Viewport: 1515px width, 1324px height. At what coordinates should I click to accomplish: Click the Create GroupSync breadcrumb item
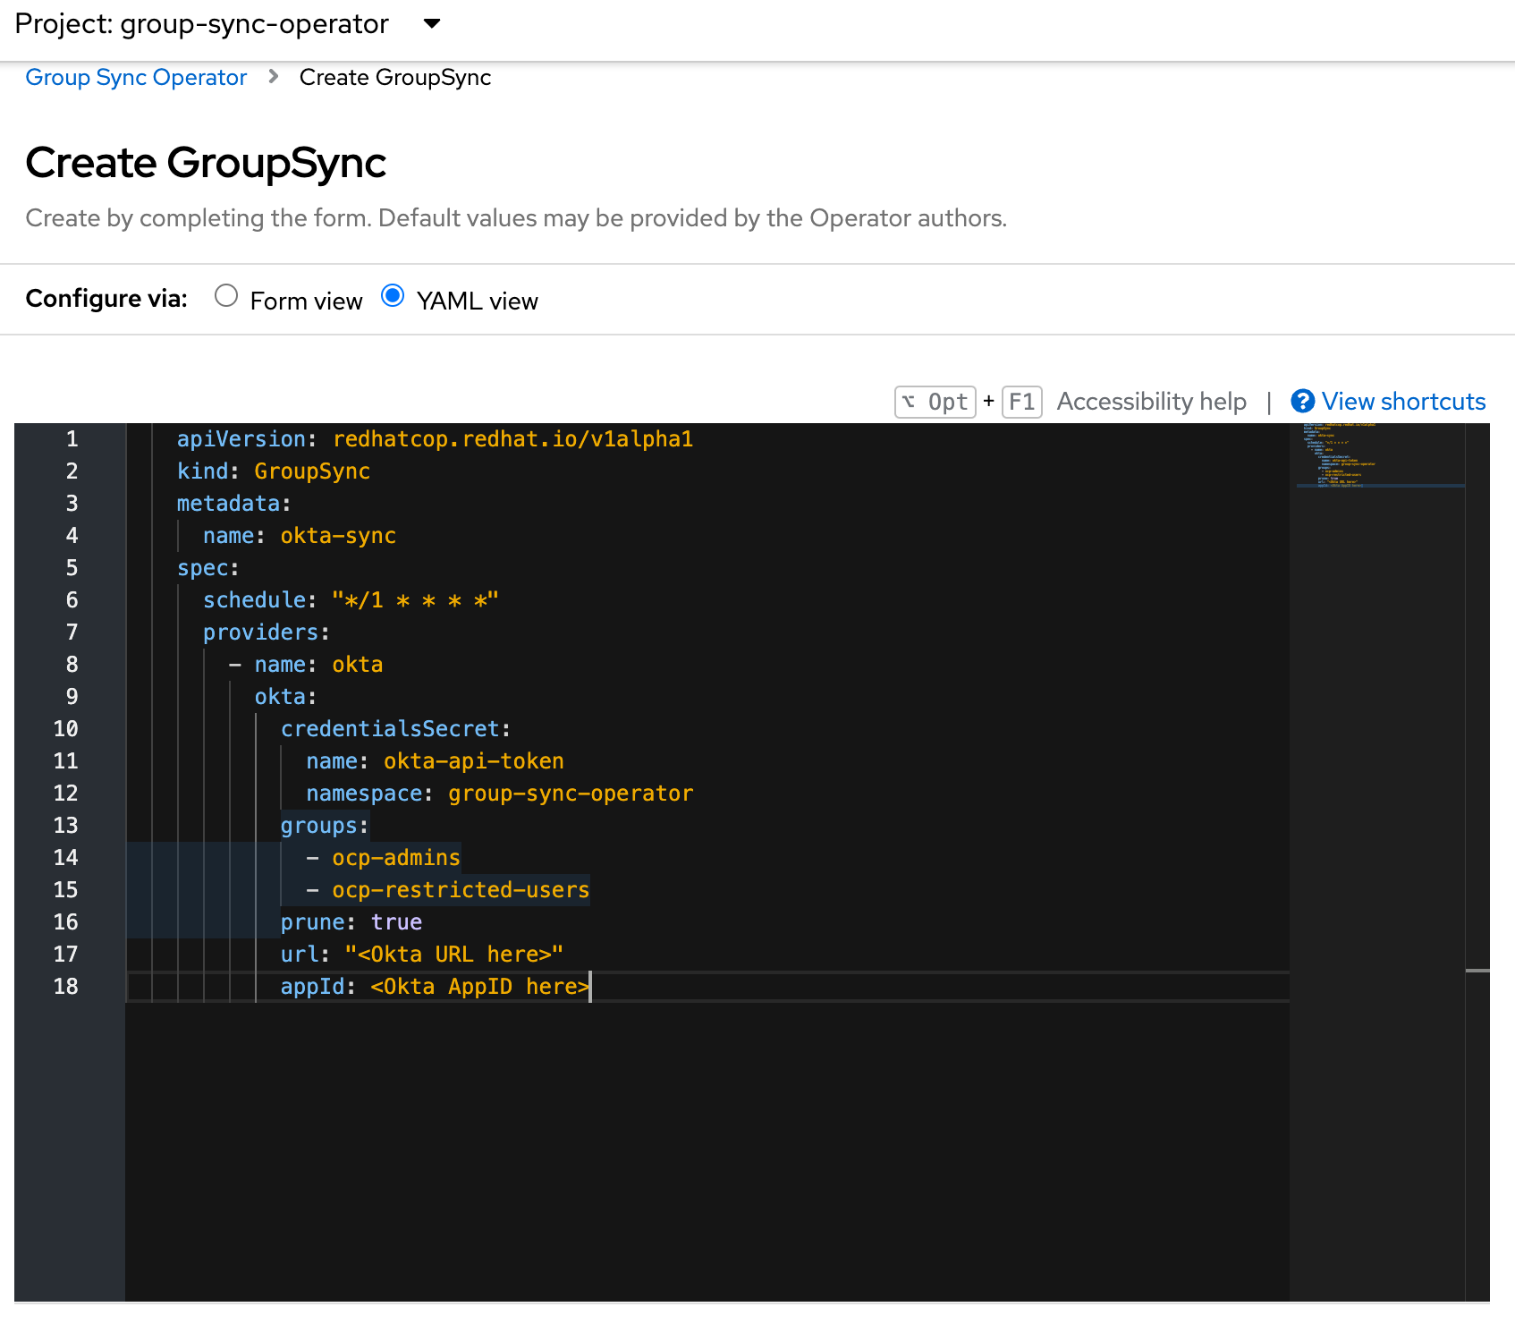tap(394, 77)
